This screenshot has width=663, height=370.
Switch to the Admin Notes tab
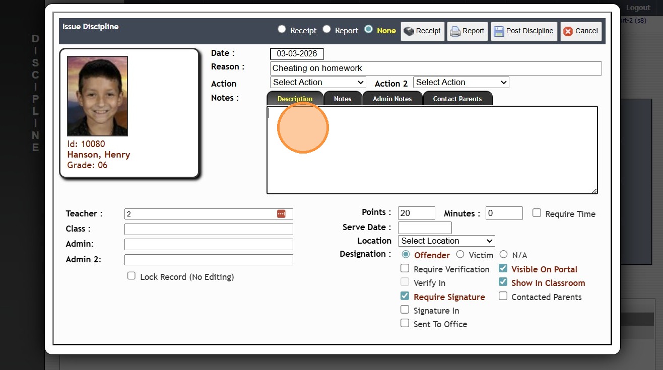[392, 99]
